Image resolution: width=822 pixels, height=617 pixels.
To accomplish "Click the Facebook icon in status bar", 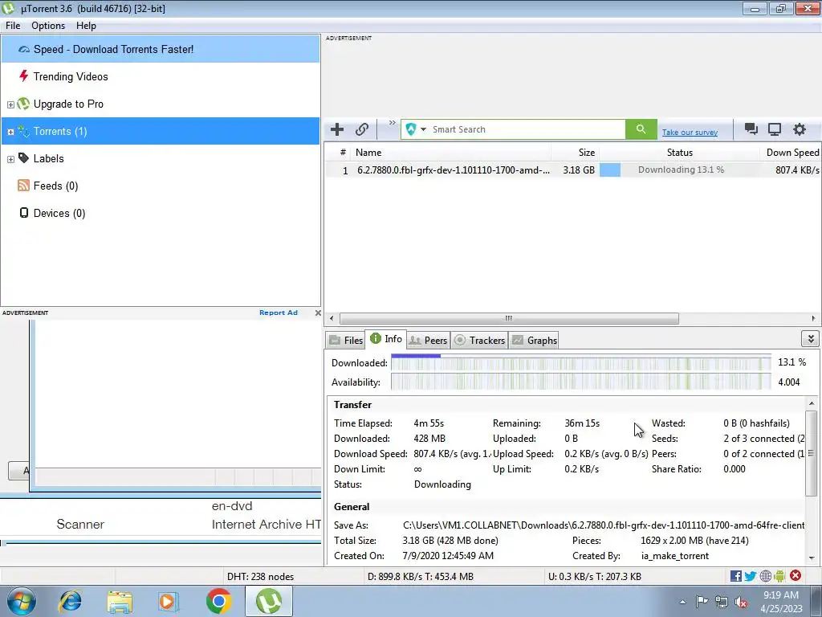I will [735, 576].
